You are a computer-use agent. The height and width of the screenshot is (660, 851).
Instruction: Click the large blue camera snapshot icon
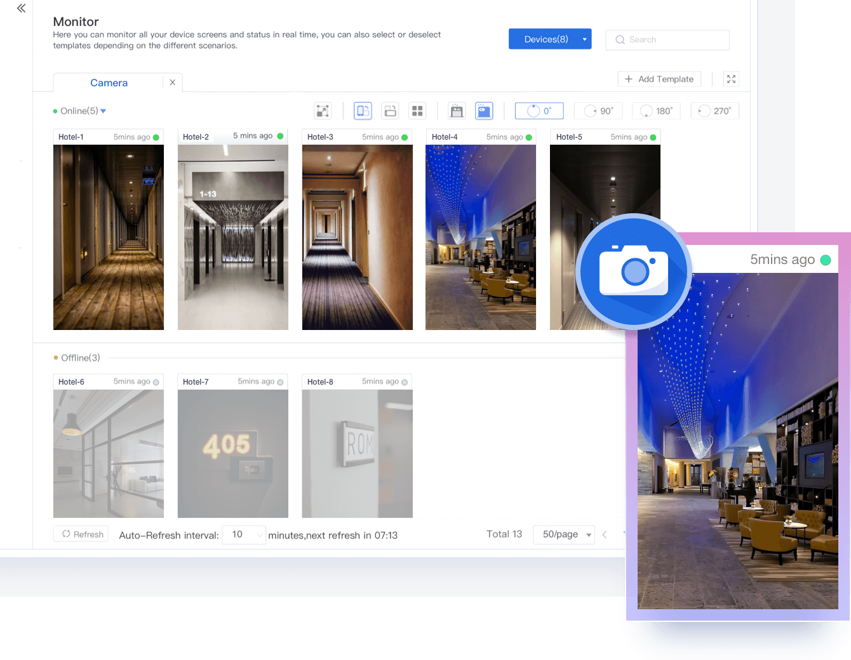(x=633, y=271)
